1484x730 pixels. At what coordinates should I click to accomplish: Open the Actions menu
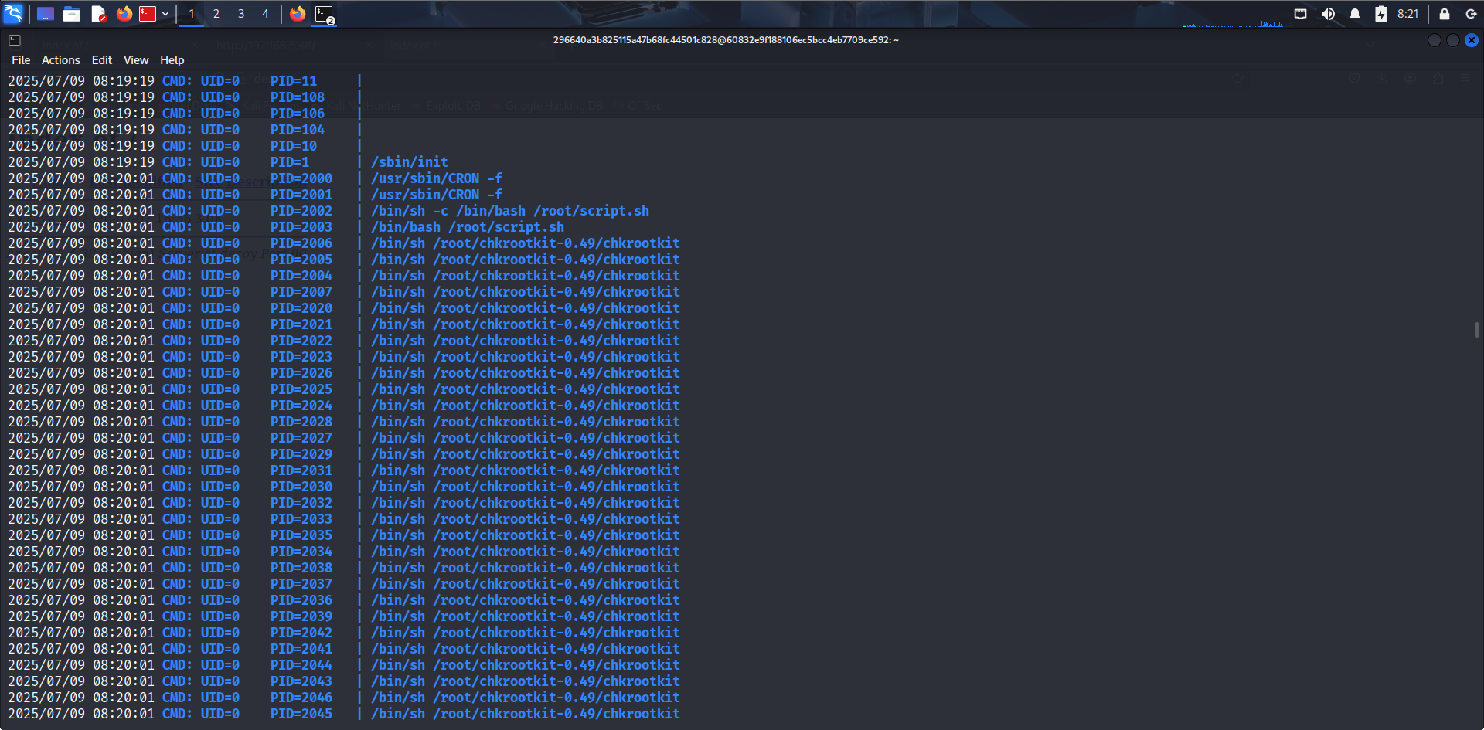(x=61, y=60)
